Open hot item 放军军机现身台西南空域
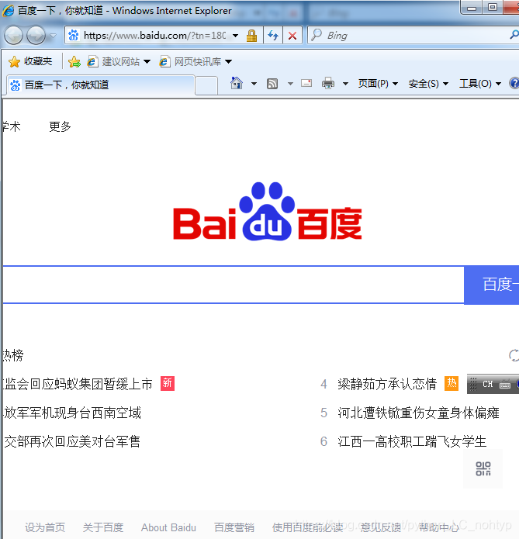This screenshot has height=539, width=519. 72,413
